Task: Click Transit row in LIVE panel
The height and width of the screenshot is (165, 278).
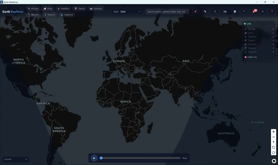Action: point(259,41)
